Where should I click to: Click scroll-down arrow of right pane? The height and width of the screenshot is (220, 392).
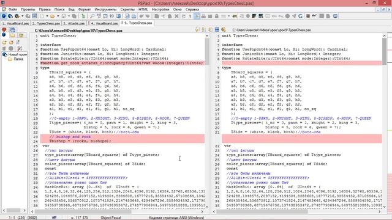tap(384, 207)
